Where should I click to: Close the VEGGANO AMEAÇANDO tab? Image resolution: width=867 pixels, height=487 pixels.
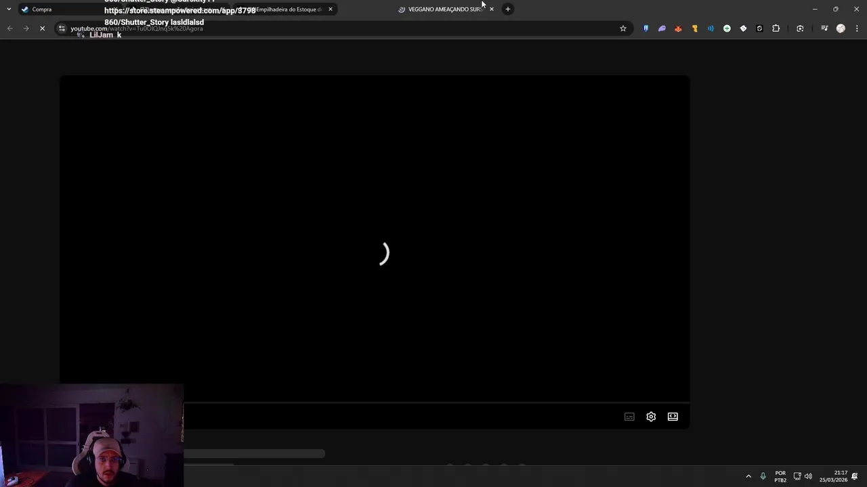[492, 9]
